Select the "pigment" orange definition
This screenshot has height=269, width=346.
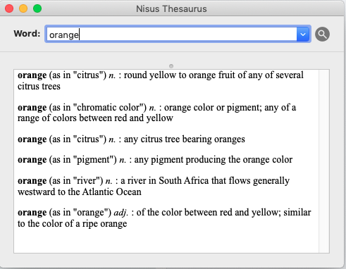[155, 160]
